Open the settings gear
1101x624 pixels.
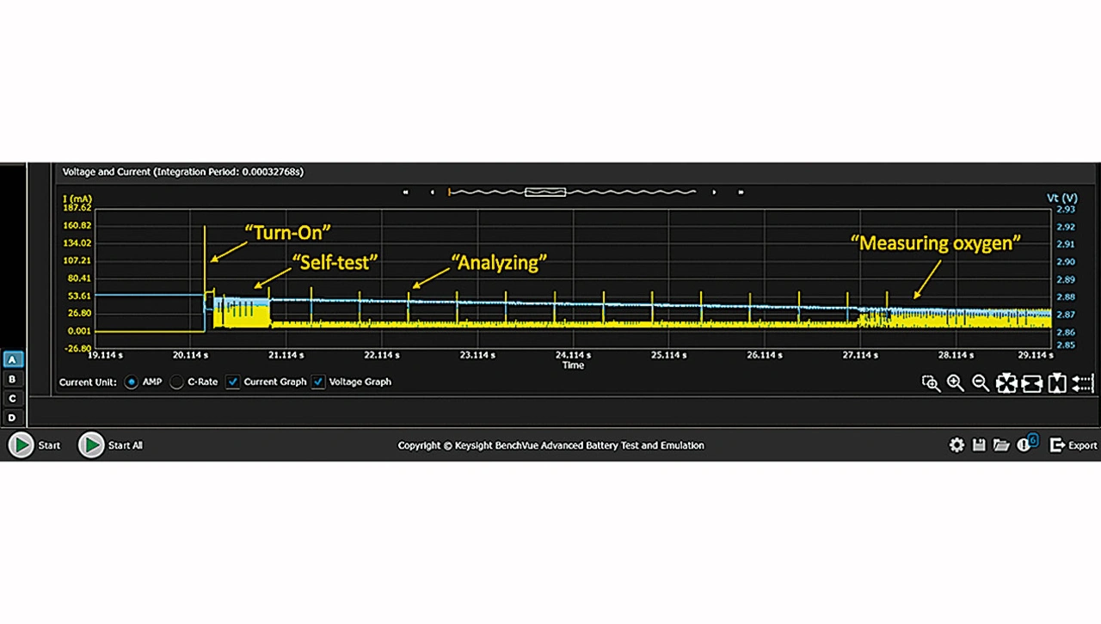pyautogui.click(x=956, y=444)
